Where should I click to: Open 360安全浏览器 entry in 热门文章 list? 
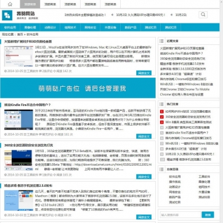pyautogui.click(x=188, y=117)
